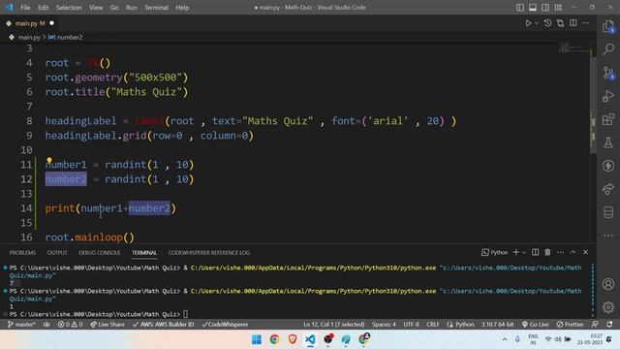Show additional activity bar views ellipsis

pyautogui.click(x=608, y=236)
